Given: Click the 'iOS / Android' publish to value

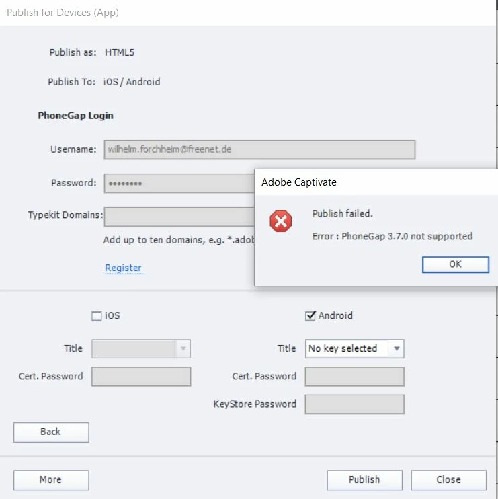Looking at the screenshot, I should click(132, 82).
